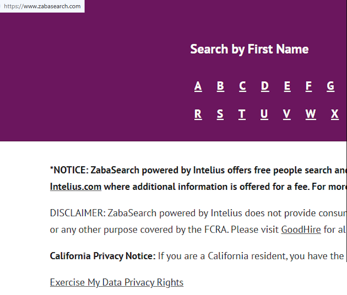
Task: Select the V letter link
Action: 286,114
